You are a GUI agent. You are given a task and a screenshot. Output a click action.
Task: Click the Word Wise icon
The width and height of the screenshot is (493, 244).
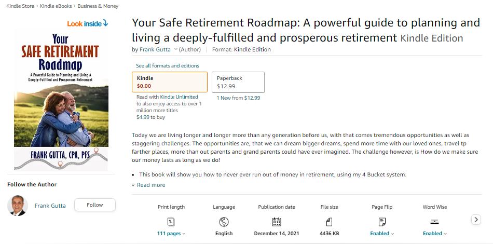click(434, 222)
